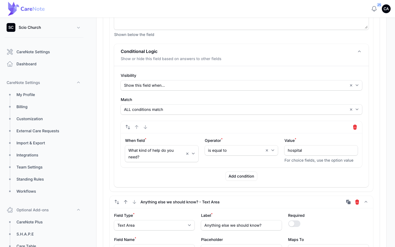Open Import & Export settings
The height and width of the screenshot is (247, 395).
31,143
